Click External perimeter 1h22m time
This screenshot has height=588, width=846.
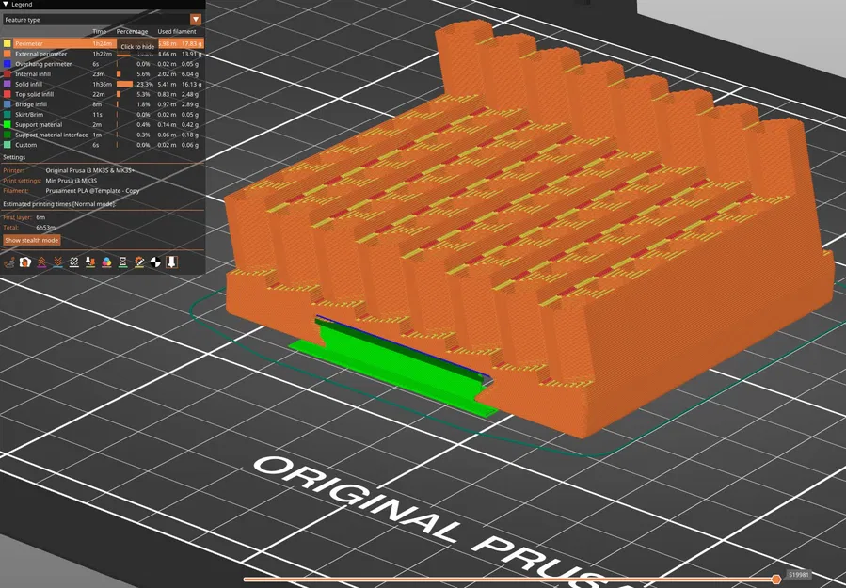(x=102, y=54)
